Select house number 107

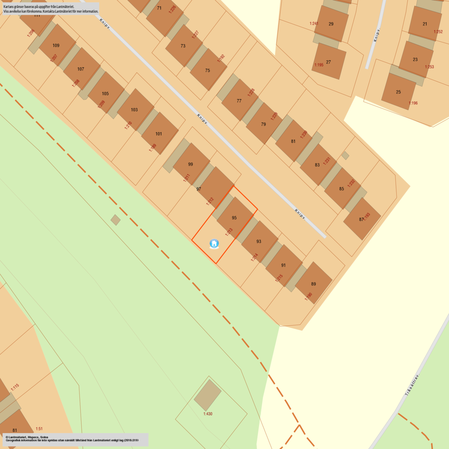tap(81, 69)
